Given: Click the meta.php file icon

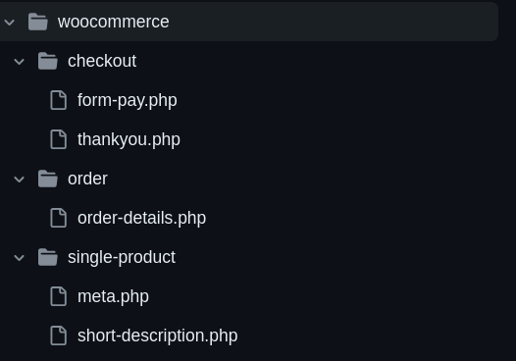Looking at the screenshot, I should (x=59, y=296).
